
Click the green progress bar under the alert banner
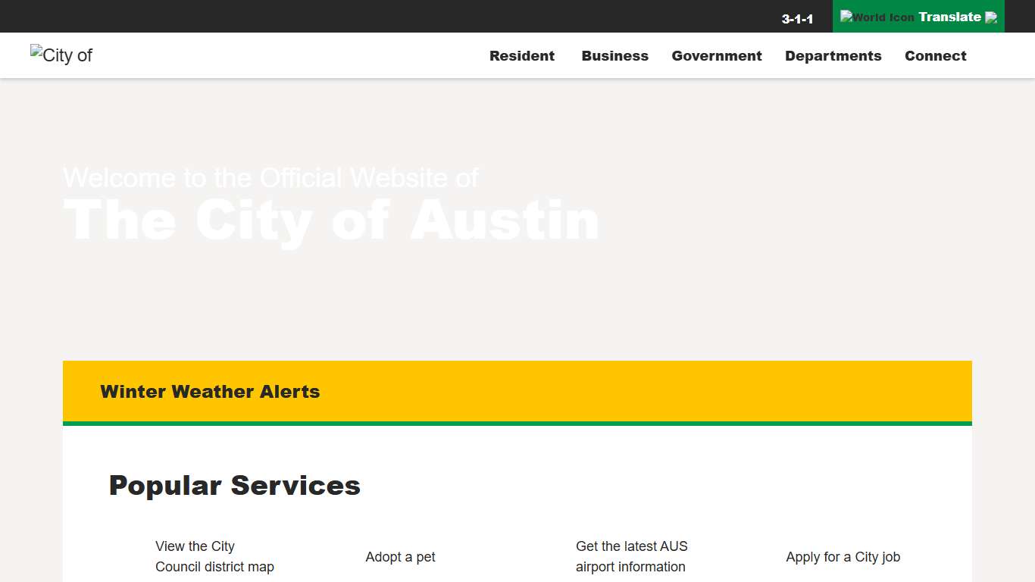[517, 424]
